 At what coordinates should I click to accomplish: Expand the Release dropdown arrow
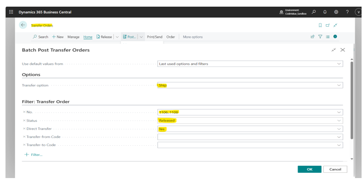[x=117, y=37]
